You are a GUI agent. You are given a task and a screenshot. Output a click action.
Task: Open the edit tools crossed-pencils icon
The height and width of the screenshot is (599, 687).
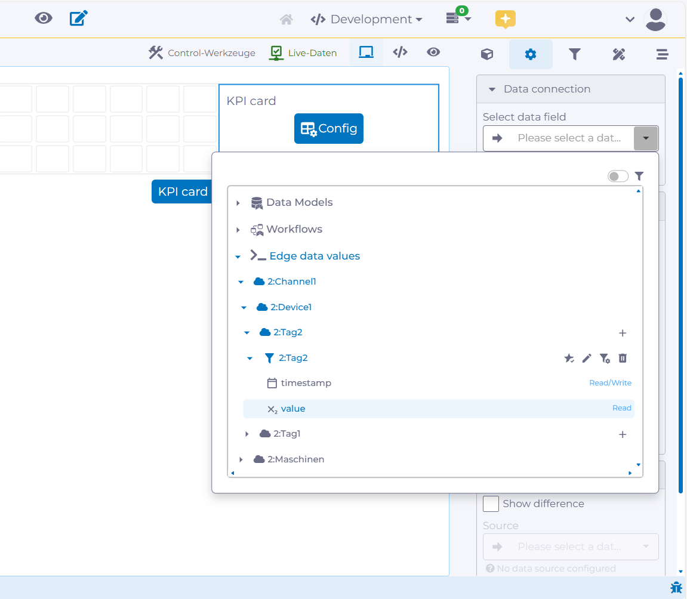tap(618, 54)
